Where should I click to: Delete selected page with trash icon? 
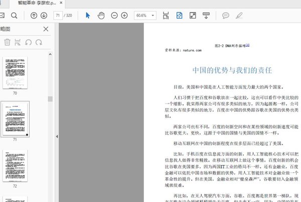[7, 42]
